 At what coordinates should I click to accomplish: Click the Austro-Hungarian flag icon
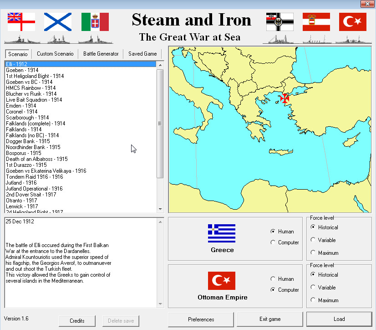pos(316,22)
